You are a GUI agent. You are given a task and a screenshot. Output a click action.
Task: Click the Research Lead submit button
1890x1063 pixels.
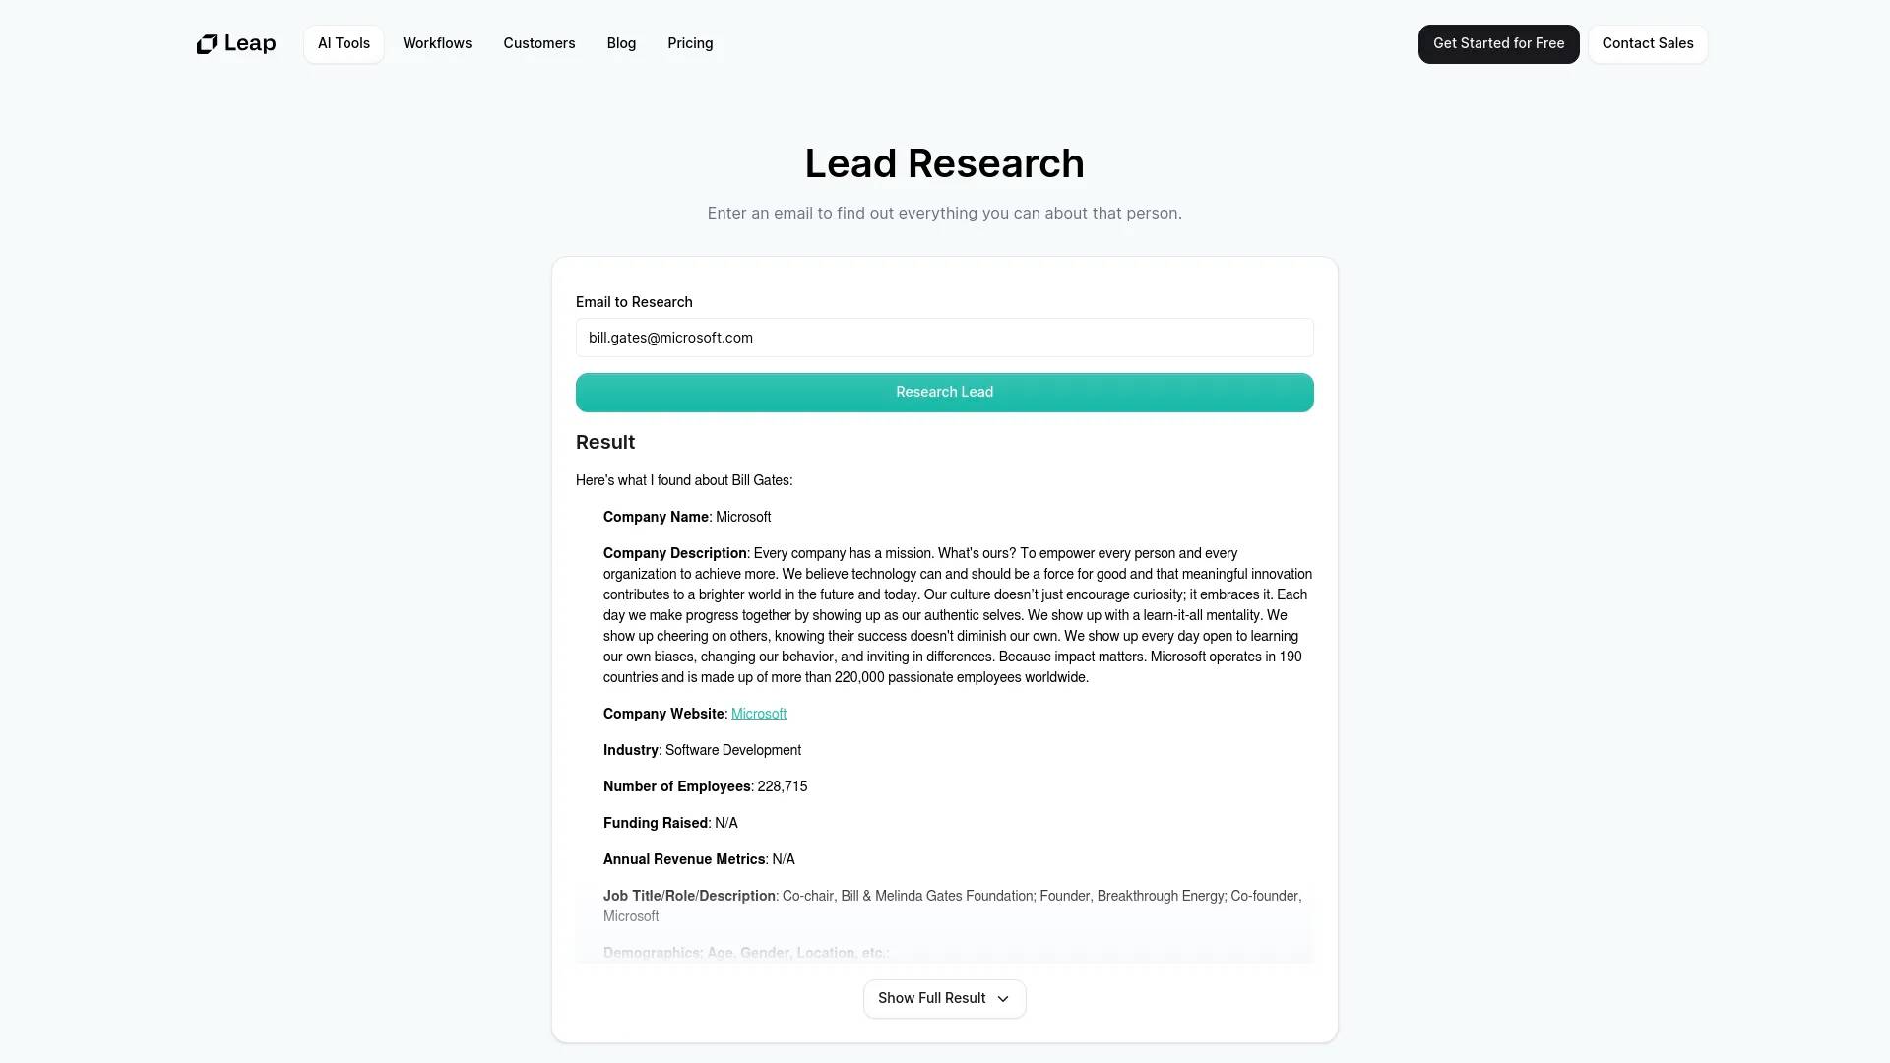(x=944, y=391)
